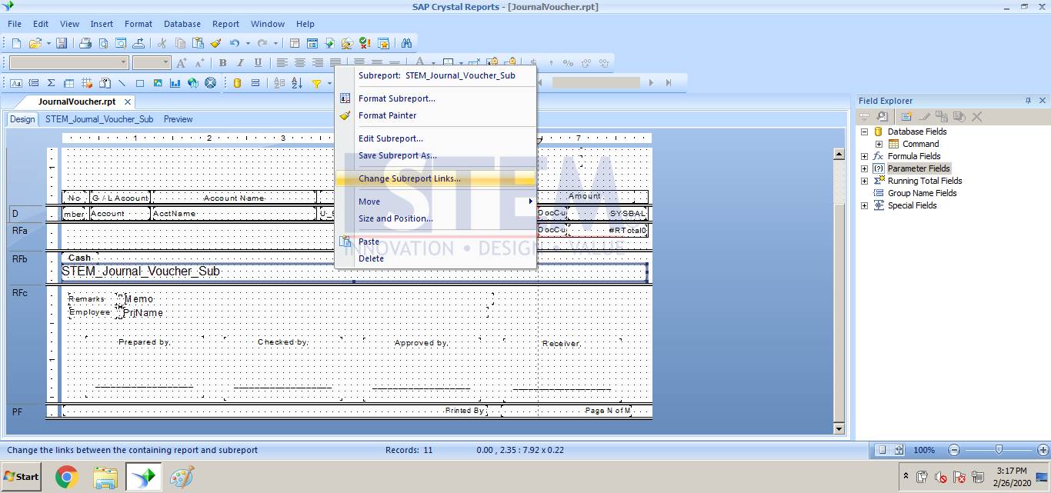Toggle Italic formatting
The width and height of the screenshot is (1051, 493).
click(240, 63)
